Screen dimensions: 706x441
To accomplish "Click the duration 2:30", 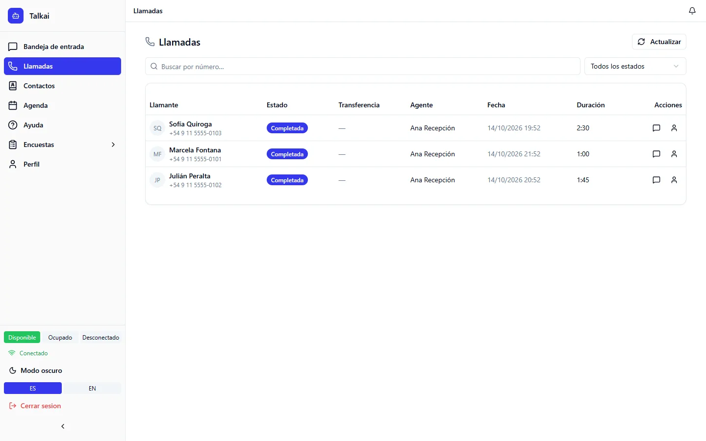I will 583,128.
